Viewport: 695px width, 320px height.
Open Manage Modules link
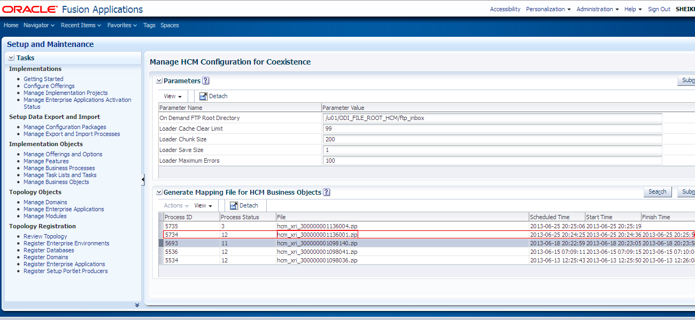(45, 216)
